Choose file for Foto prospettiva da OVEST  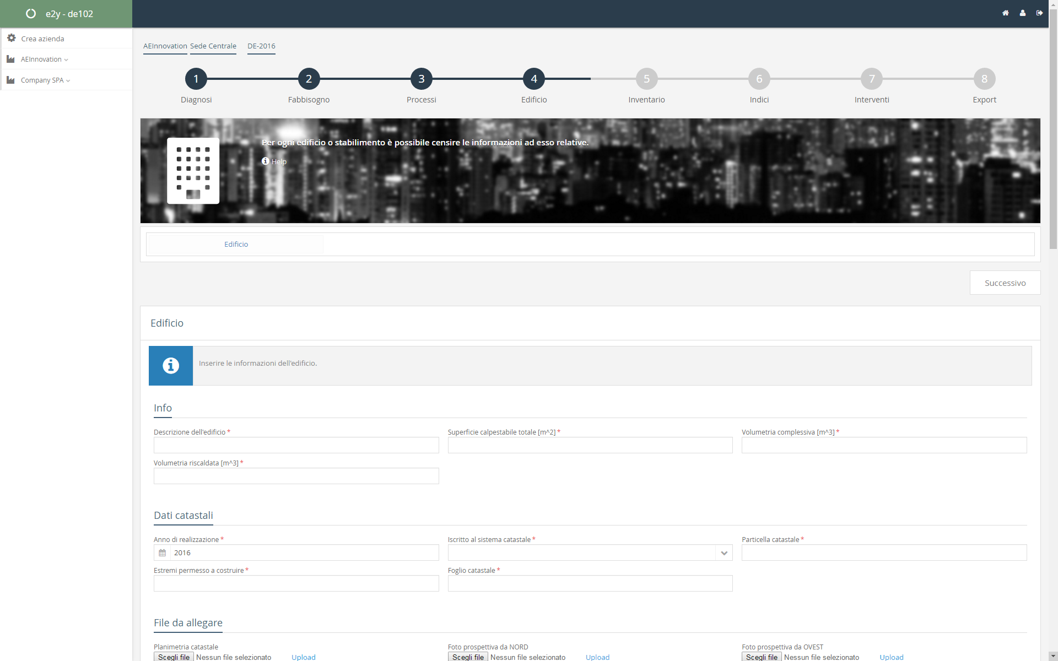[762, 657]
